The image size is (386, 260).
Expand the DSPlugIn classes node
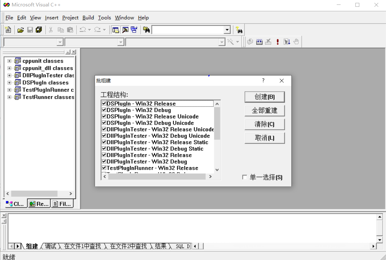coord(9,83)
